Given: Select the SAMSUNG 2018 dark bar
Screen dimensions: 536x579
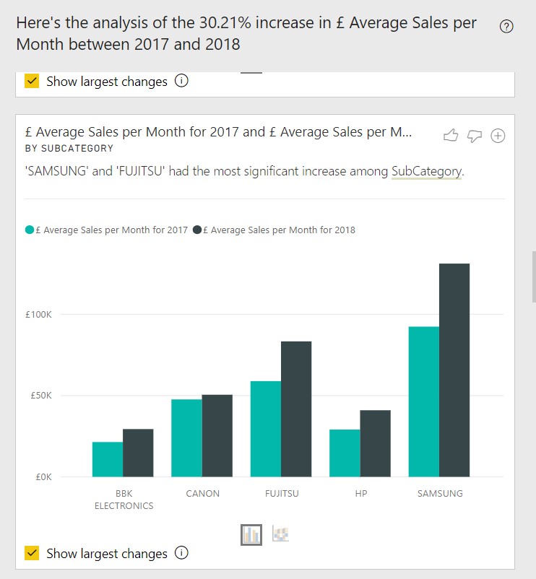Looking at the screenshot, I should click(454, 370).
